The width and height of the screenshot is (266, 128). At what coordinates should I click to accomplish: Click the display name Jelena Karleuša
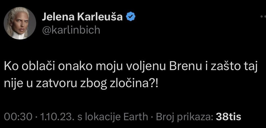[82, 17]
